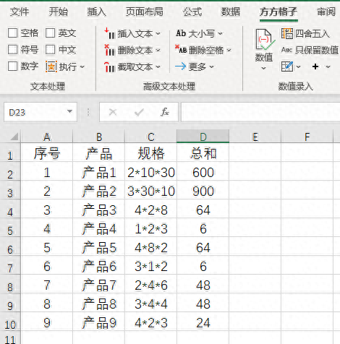Check the 数字 checkbox

point(12,66)
